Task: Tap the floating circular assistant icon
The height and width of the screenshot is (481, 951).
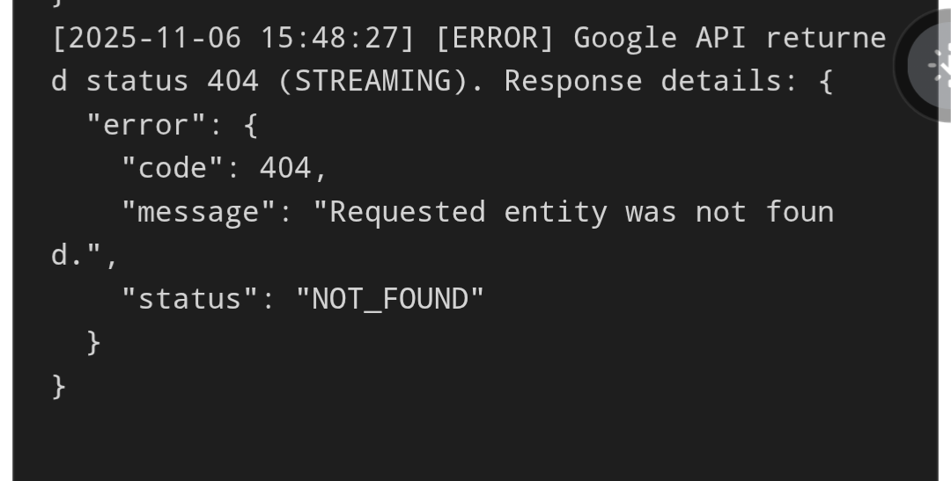Action: coord(928,65)
